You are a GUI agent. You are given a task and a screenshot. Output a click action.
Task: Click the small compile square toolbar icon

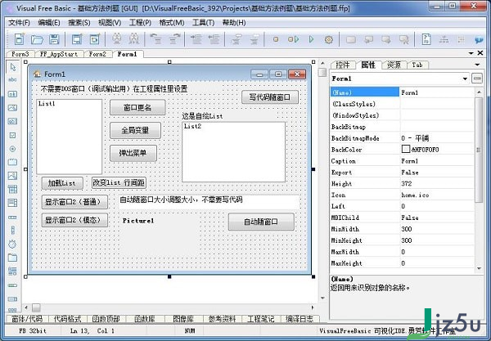[x=276, y=39]
